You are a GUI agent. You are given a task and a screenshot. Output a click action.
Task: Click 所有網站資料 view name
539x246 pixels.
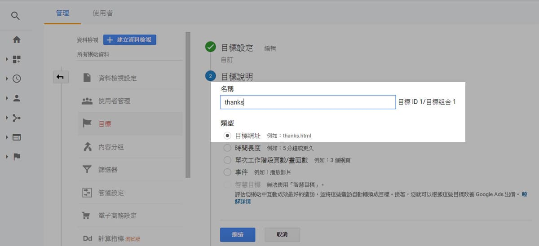coord(93,55)
